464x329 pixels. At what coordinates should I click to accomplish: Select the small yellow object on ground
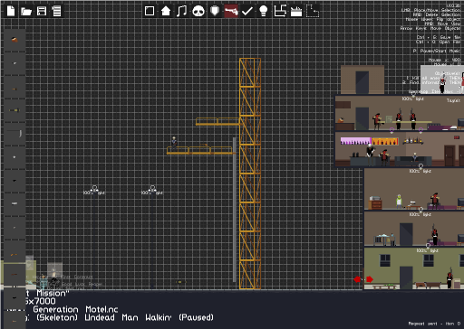coord(180,282)
